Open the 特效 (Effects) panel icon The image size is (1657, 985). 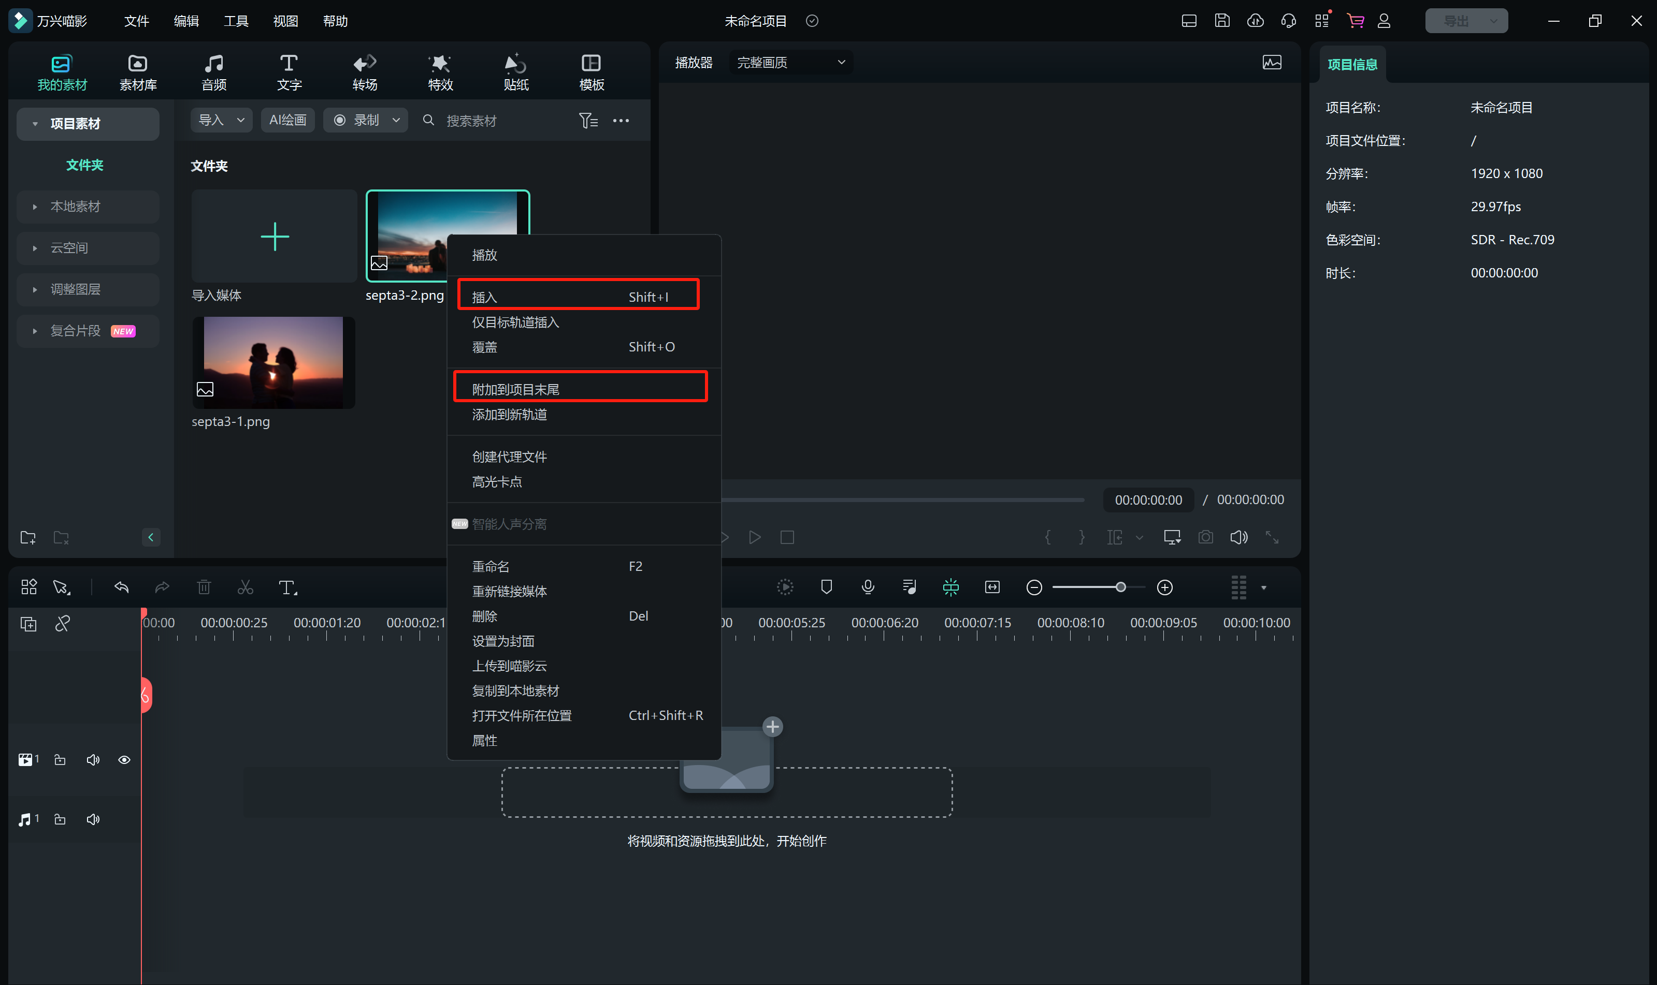(440, 64)
